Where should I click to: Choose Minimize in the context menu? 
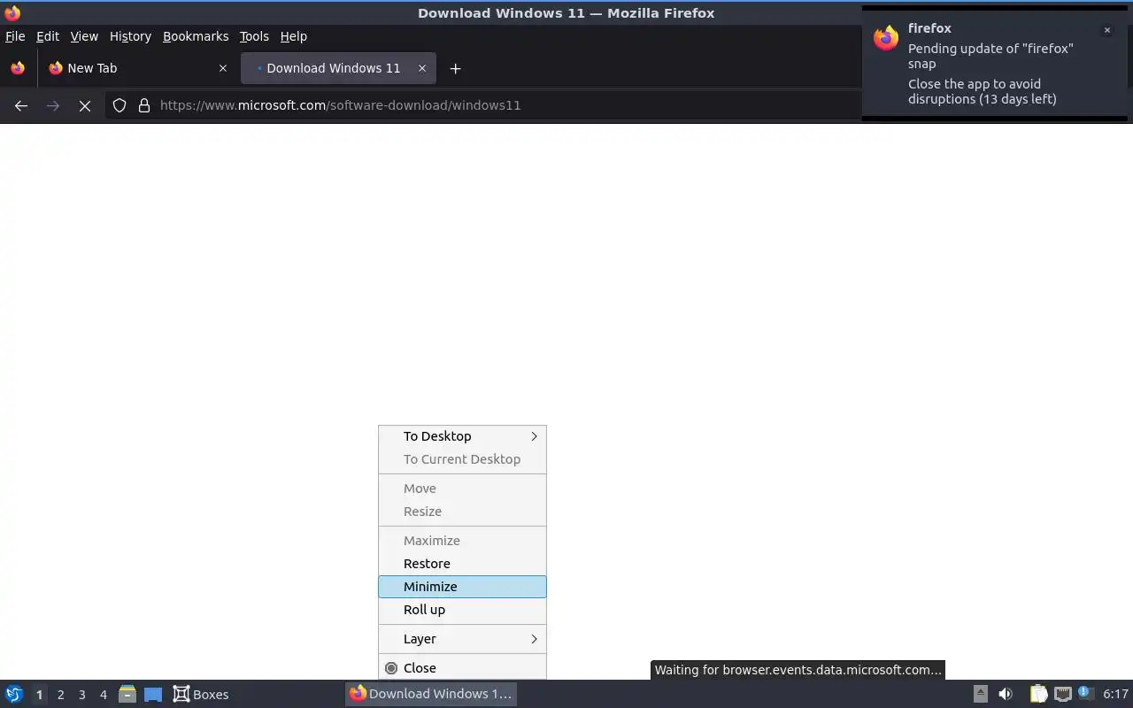tap(462, 587)
